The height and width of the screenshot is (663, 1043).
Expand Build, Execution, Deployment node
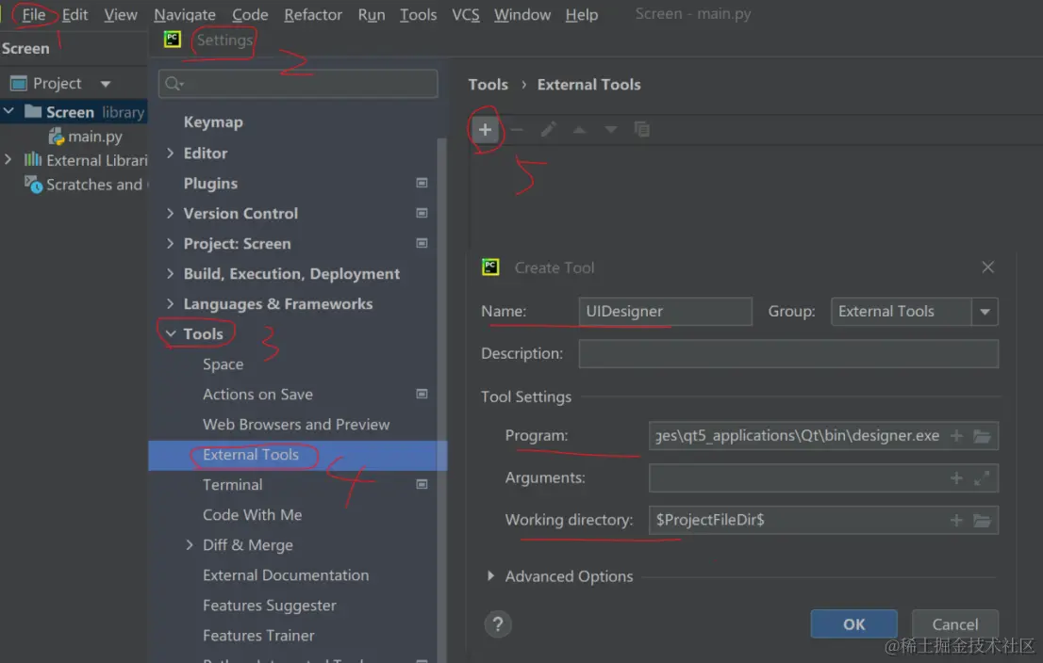tap(171, 273)
